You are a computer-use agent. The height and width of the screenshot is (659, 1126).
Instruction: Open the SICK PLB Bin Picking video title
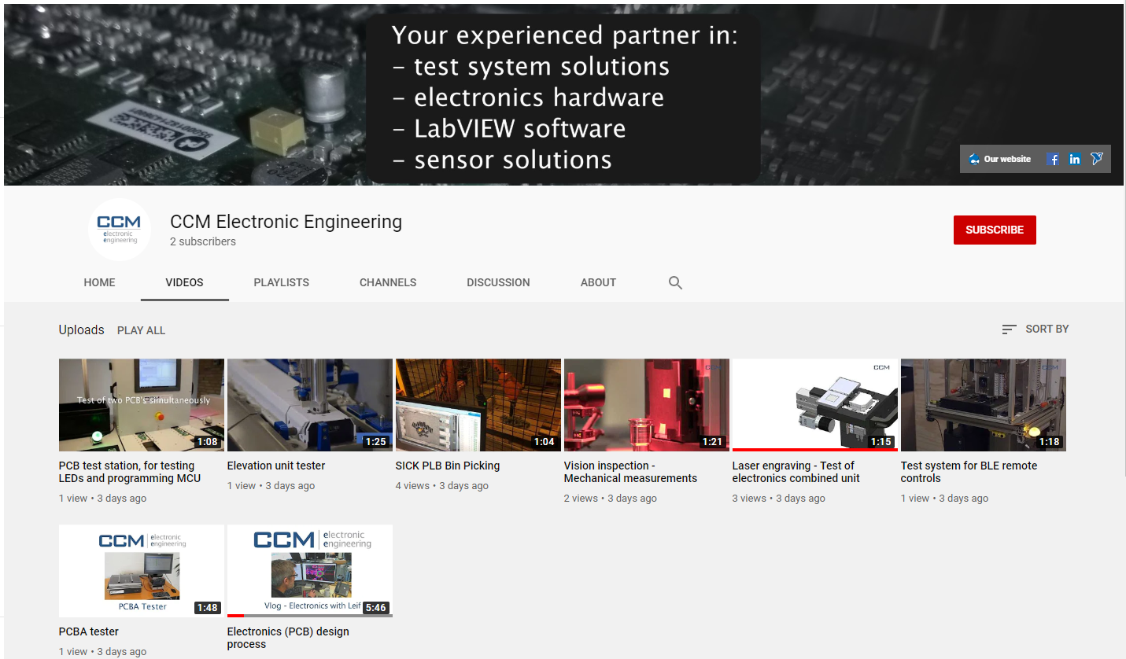(x=448, y=465)
